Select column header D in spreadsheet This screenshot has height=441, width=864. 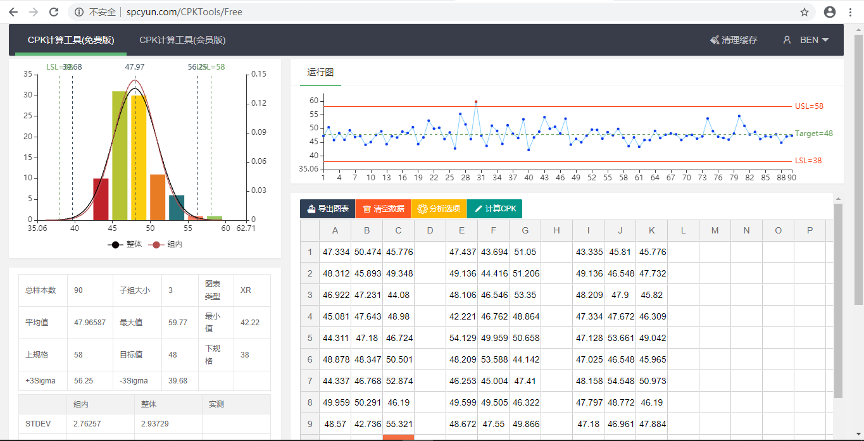pos(430,231)
